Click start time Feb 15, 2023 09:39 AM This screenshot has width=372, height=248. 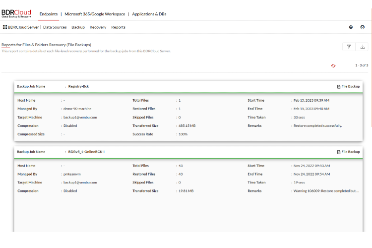click(x=311, y=100)
